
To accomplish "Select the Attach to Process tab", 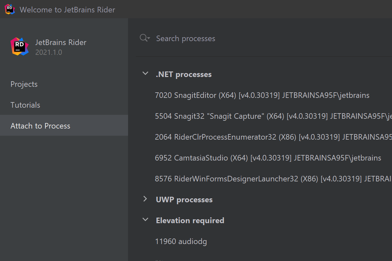I will (40, 126).
